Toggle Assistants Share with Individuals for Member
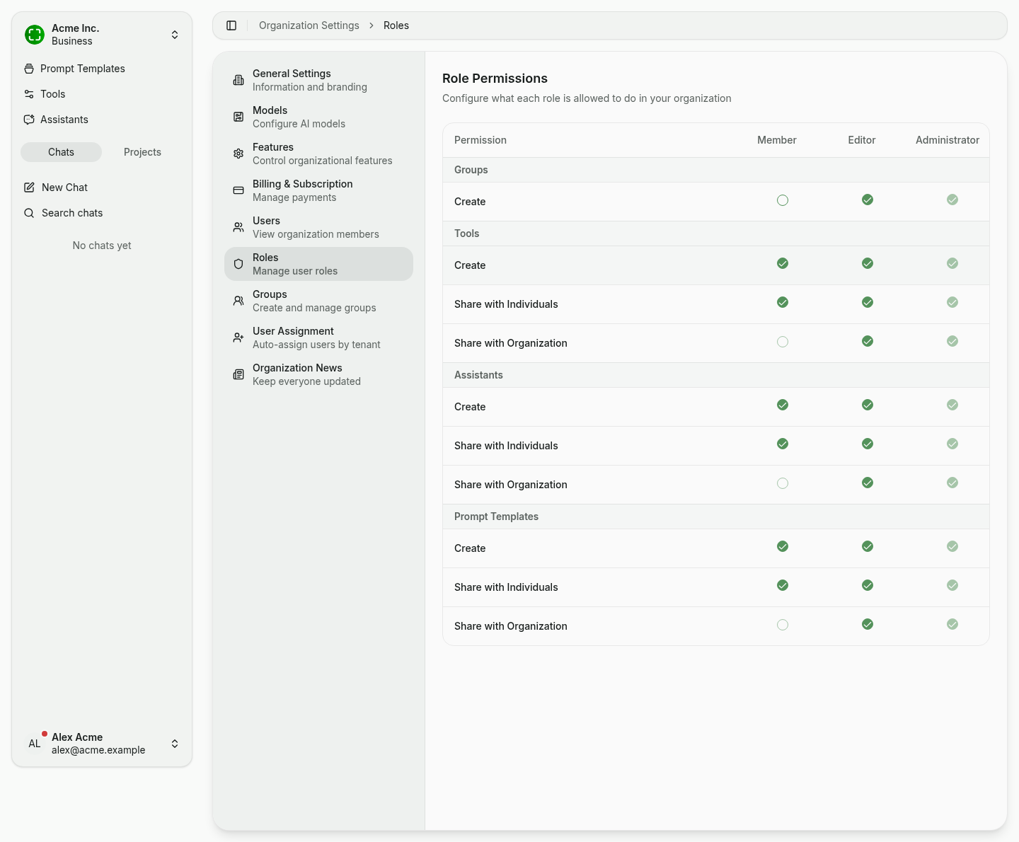 click(783, 444)
